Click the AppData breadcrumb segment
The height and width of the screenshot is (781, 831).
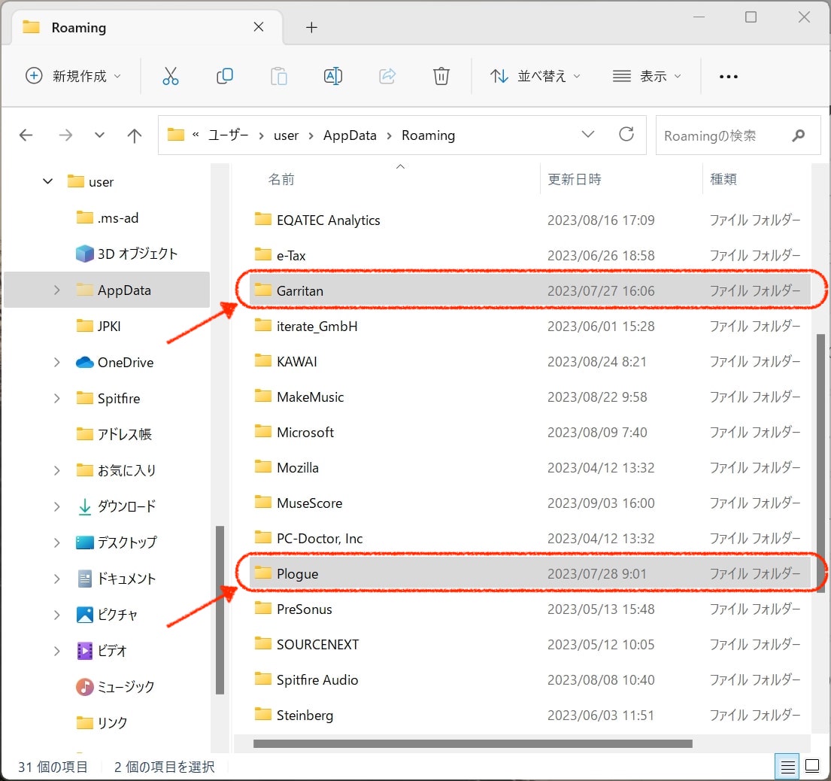(x=350, y=135)
